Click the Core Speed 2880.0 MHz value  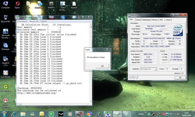pos(148,54)
